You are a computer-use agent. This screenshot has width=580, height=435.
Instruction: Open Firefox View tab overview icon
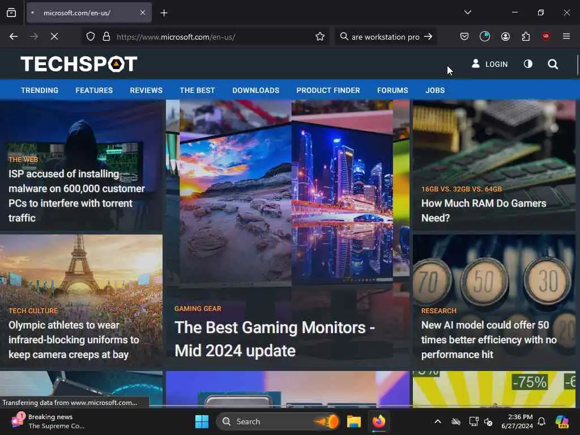tap(11, 13)
